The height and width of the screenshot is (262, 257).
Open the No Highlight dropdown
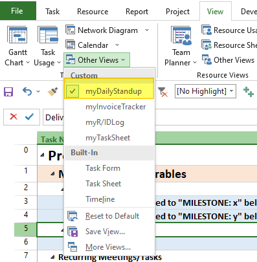(x=231, y=91)
